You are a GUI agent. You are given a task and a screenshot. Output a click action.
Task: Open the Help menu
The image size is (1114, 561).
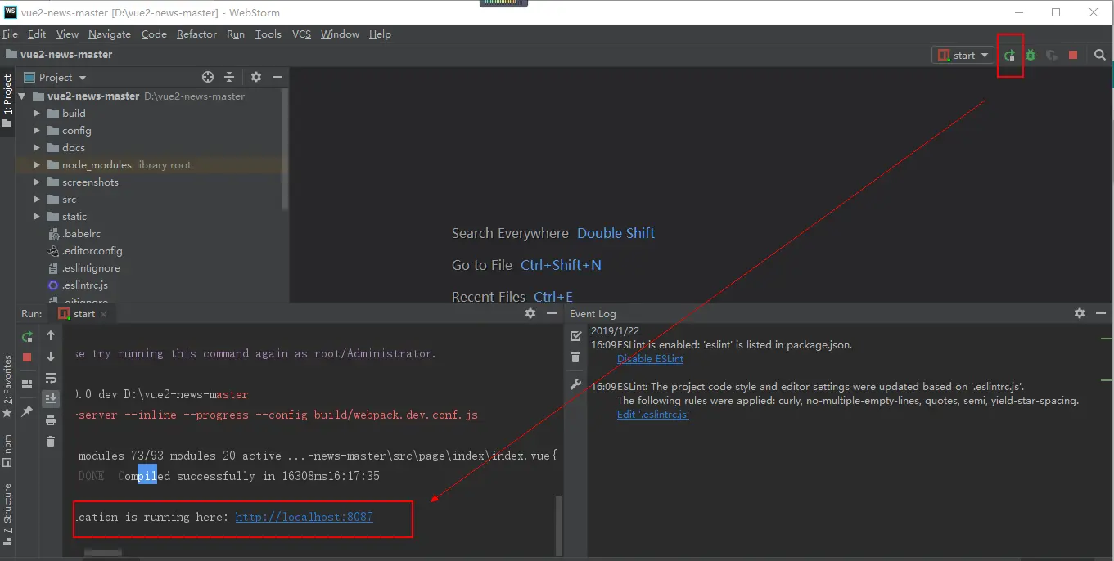point(380,34)
